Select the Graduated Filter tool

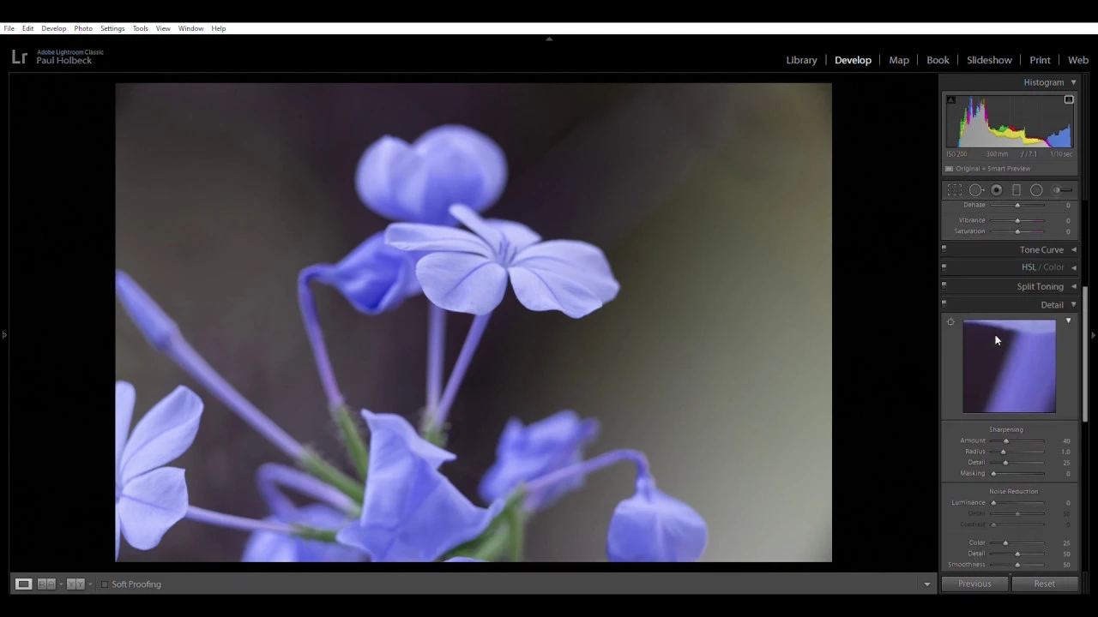click(x=1017, y=190)
